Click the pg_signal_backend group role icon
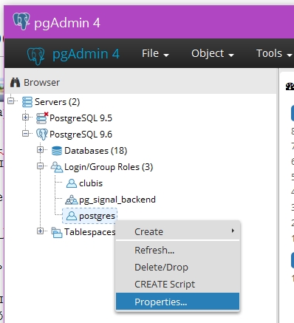This screenshot has height=323, width=294. tap(72, 200)
